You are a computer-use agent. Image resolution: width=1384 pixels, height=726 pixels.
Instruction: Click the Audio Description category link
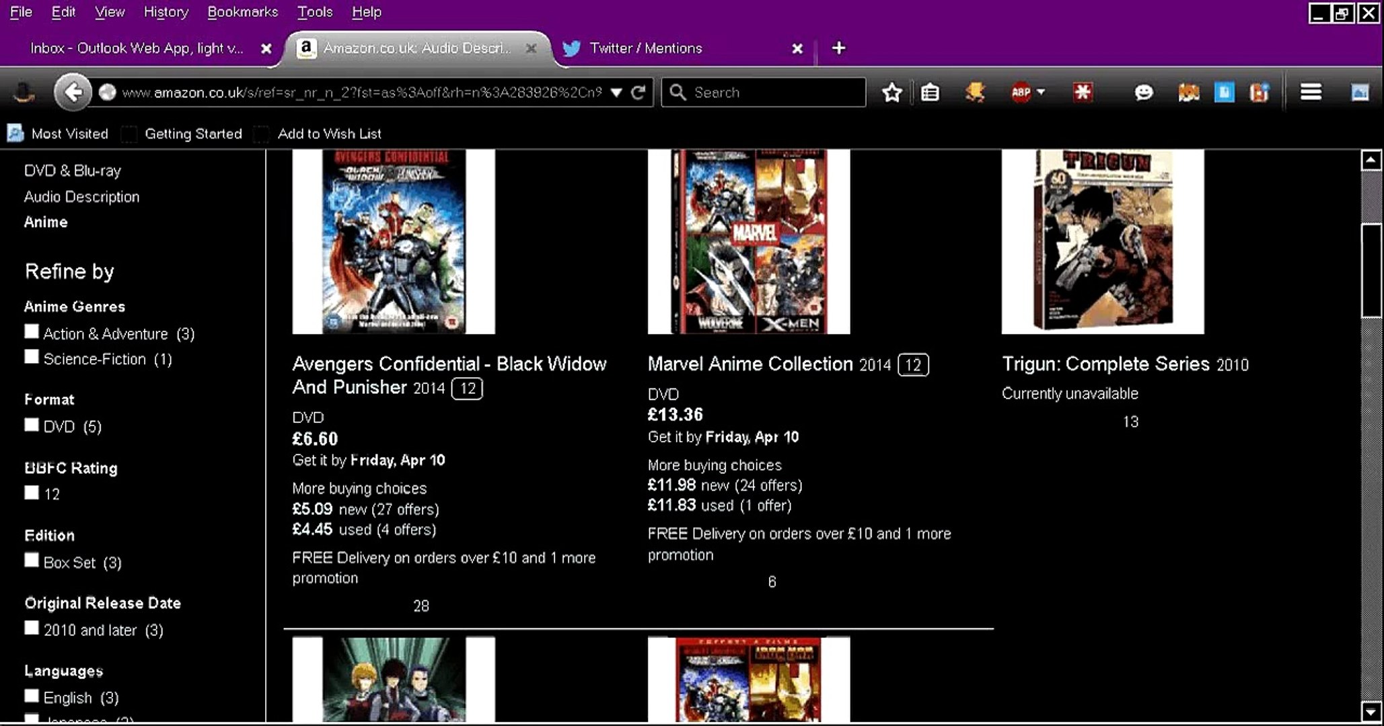[x=81, y=197]
